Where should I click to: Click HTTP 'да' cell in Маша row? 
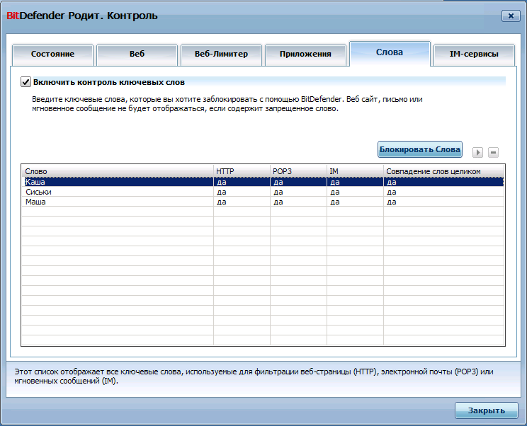pyautogui.click(x=242, y=202)
